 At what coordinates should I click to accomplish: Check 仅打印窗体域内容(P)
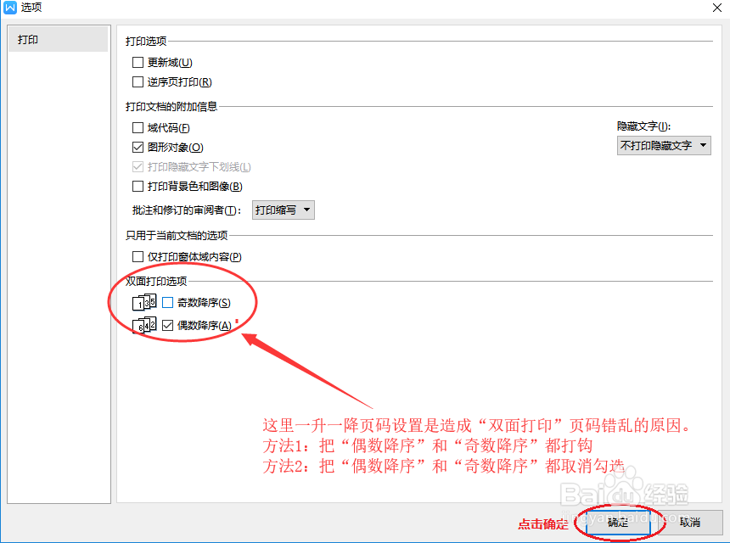tap(138, 256)
